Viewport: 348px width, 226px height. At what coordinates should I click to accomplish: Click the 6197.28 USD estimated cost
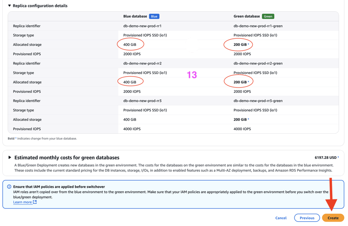coord(325,158)
